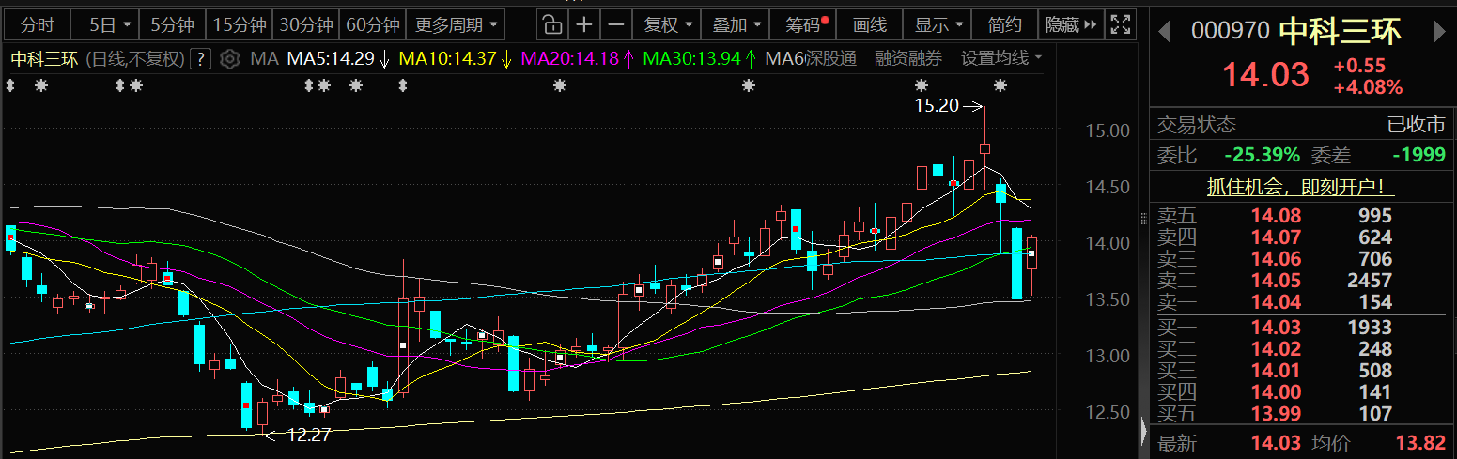The height and width of the screenshot is (459, 1457).
Task: Switch to 分时 chart tab
Action: tap(38, 24)
